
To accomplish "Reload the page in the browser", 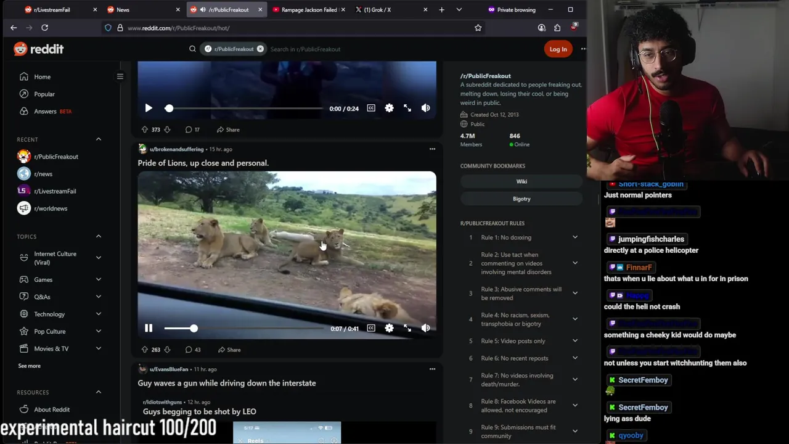I will [x=44, y=28].
